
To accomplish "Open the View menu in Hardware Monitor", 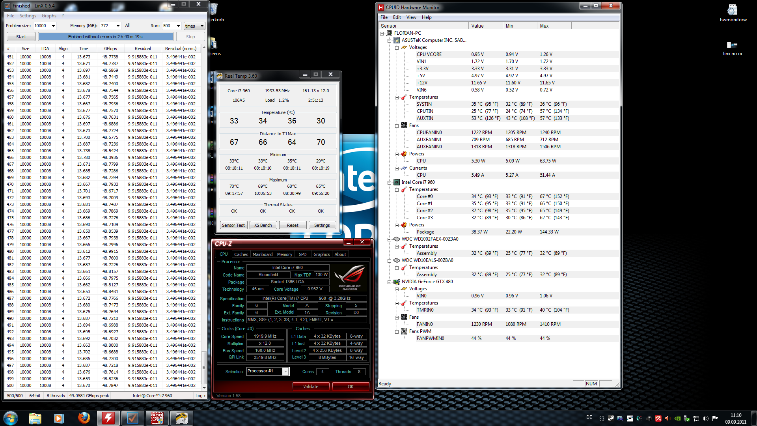I will tap(411, 17).
